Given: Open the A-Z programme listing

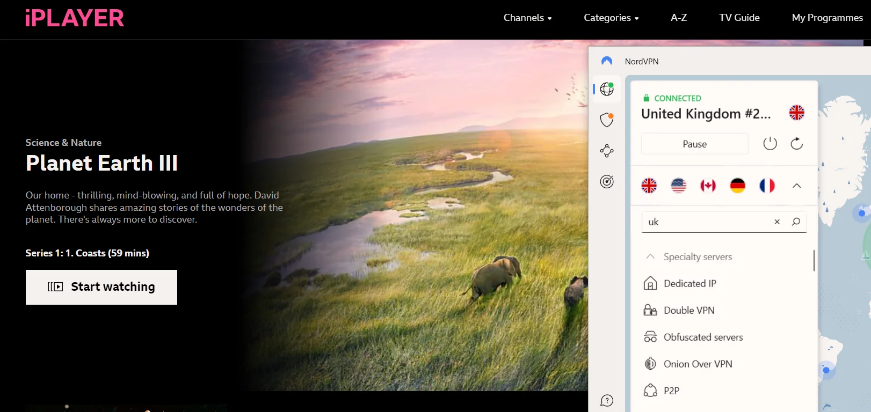Looking at the screenshot, I should point(679,18).
